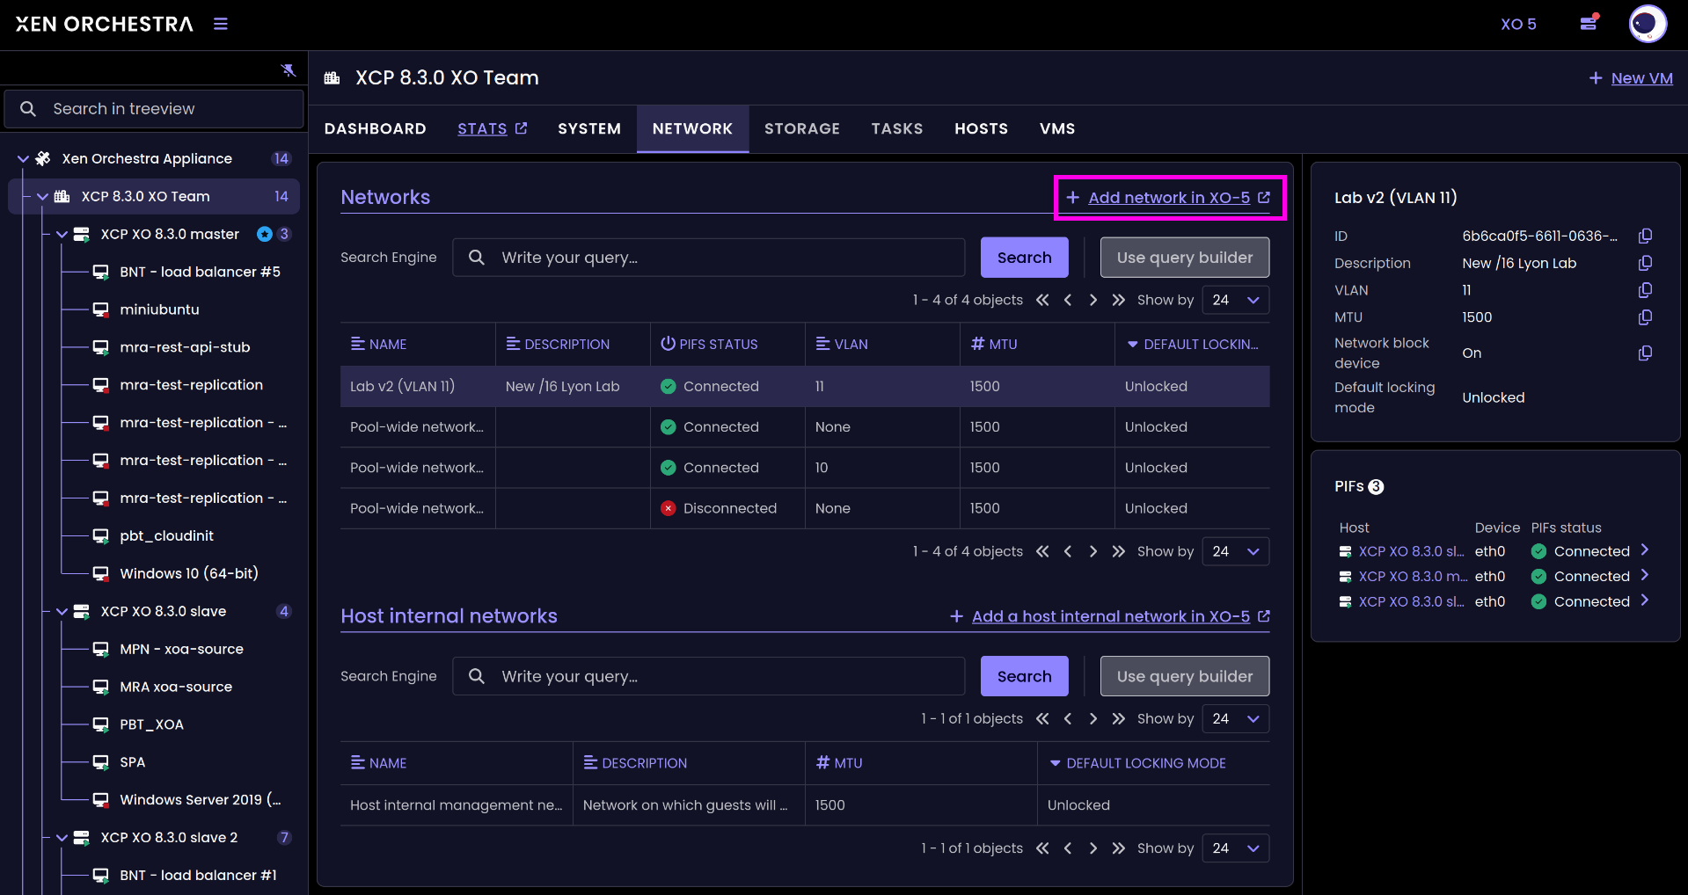The width and height of the screenshot is (1688, 895).
Task: Copy the network ID value
Action: click(x=1645, y=236)
